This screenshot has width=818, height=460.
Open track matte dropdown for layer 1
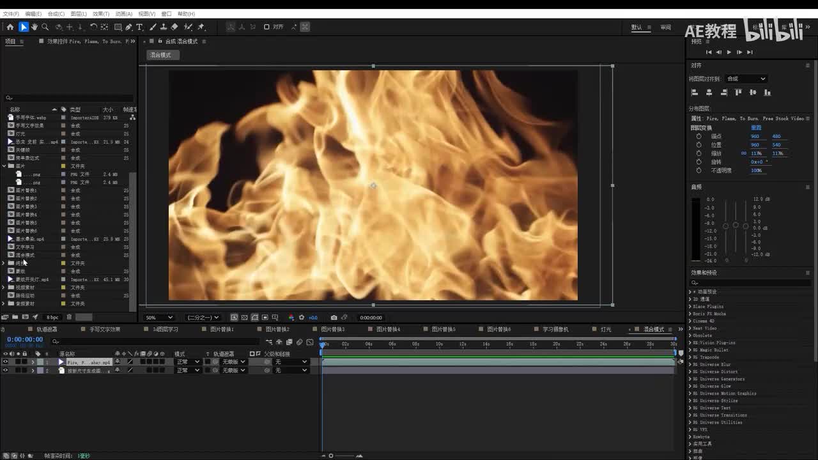coord(233,362)
